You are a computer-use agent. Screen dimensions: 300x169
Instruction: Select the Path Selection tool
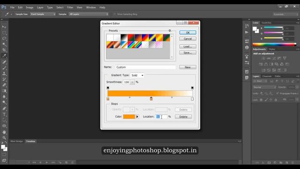(4, 120)
